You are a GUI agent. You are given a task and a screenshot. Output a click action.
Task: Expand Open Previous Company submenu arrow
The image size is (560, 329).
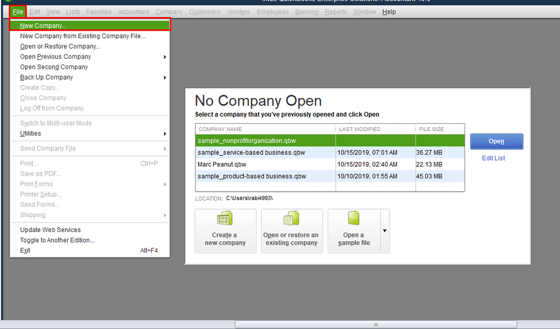(x=164, y=57)
